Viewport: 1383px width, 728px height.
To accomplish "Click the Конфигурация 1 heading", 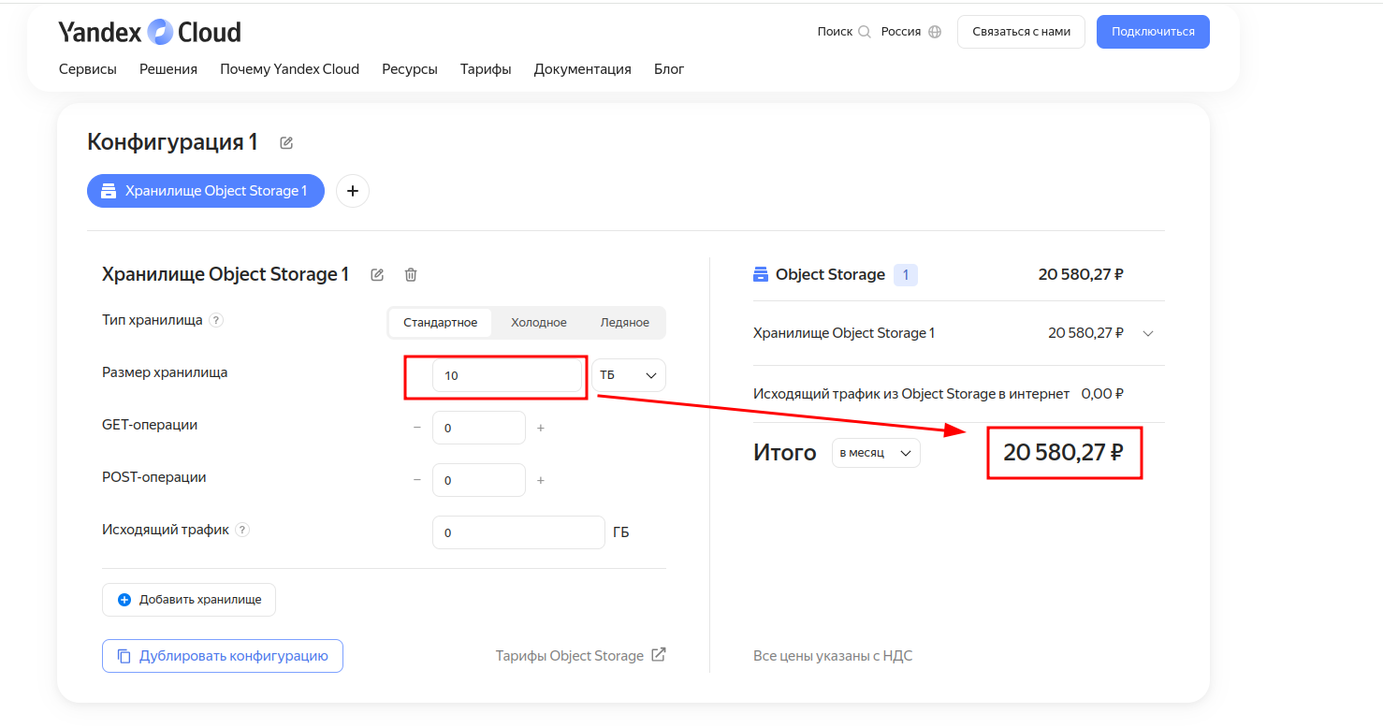I will coord(172,142).
